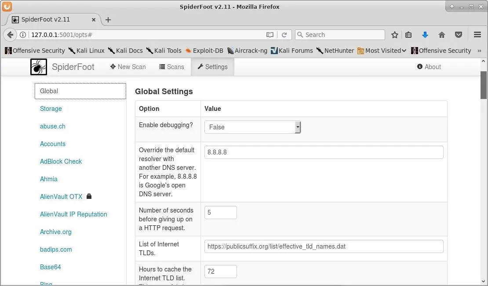
Task: Open the Kali Linux bookmark
Action: click(87, 51)
